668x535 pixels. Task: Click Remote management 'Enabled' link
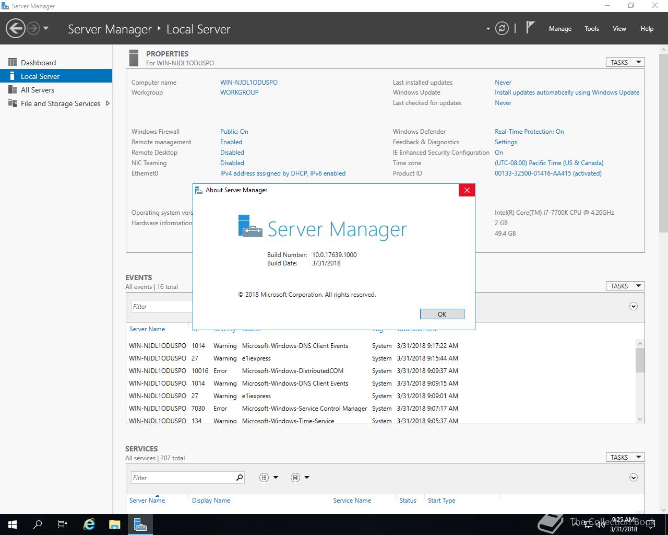point(231,142)
